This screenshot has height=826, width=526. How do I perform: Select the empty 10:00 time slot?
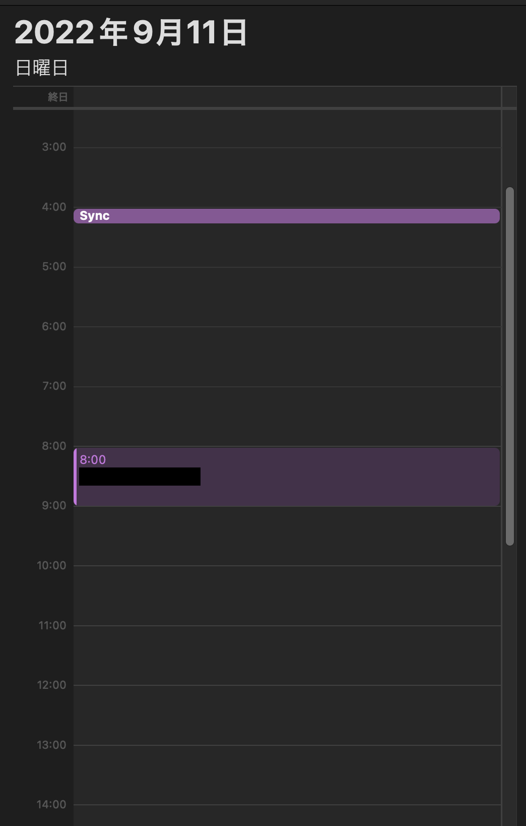(287, 596)
